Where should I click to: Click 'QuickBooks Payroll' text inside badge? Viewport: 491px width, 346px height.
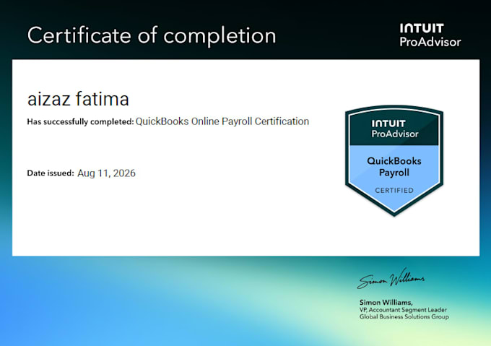[x=394, y=167]
